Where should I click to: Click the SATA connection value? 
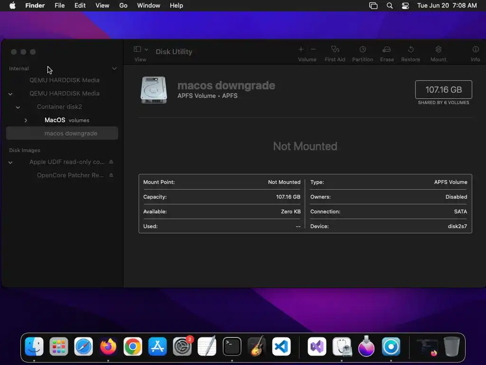point(460,211)
